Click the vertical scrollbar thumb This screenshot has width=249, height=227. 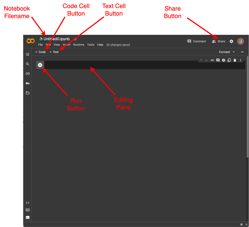(x=247, y=107)
